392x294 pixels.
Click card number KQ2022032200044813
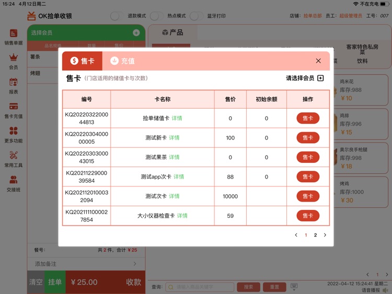[86, 118]
